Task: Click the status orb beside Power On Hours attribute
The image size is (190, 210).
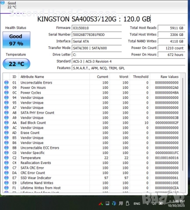Action: (7, 87)
